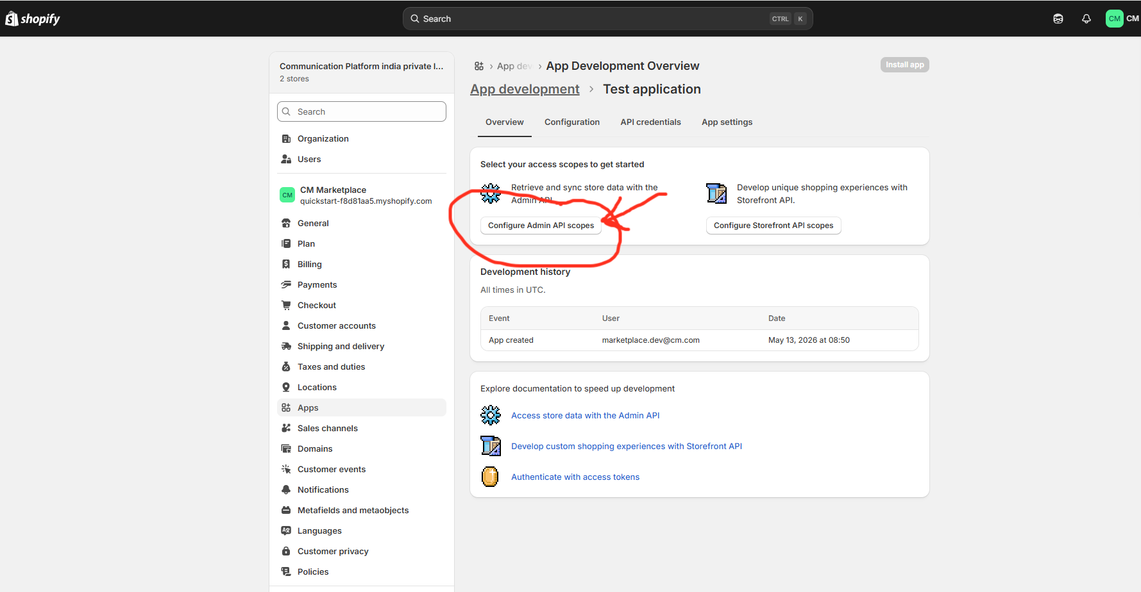Click the Customer privacy lock icon
1141x592 pixels.
click(286, 551)
